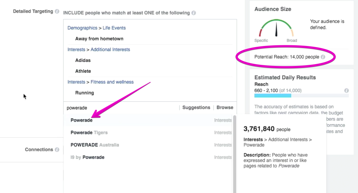Open the Additional Interests link
The width and height of the screenshot is (358, 193).
tap(110, 50)
